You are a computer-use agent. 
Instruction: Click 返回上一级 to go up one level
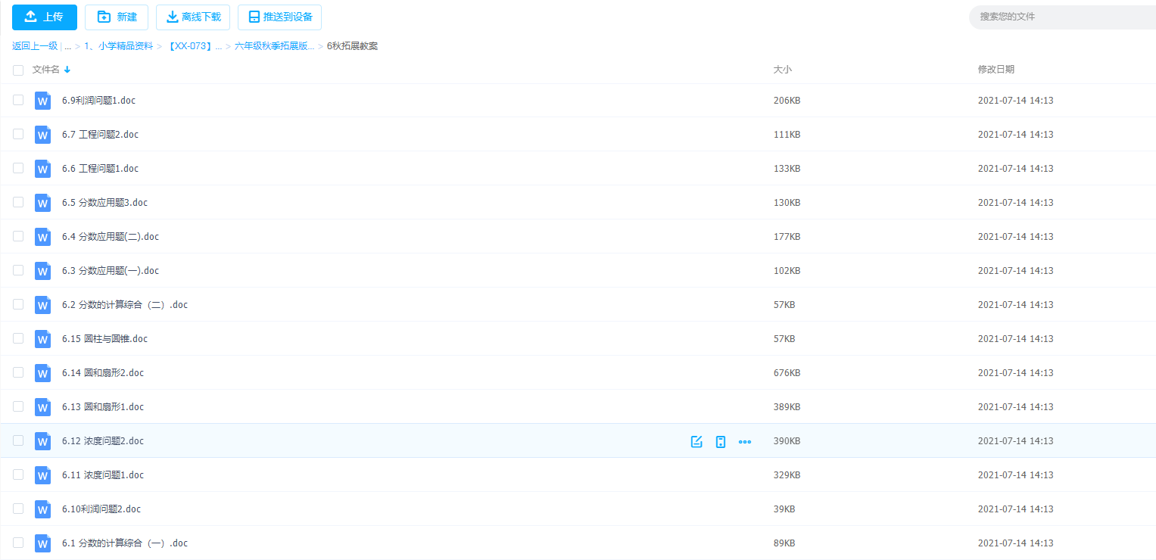[35, 46]
